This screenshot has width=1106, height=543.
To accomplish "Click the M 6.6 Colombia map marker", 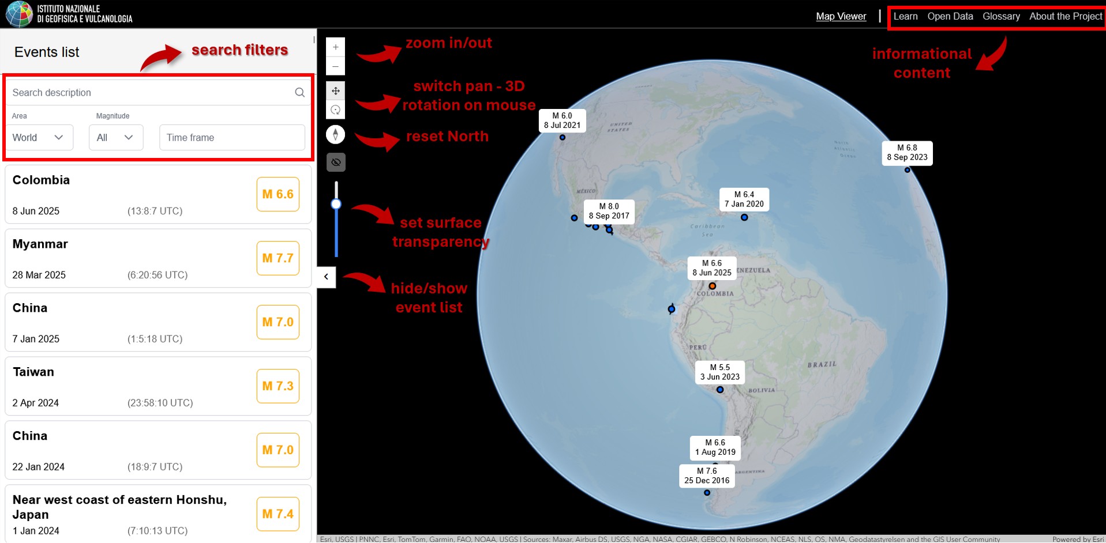I will pyautogui.click(x=712, y=286).
